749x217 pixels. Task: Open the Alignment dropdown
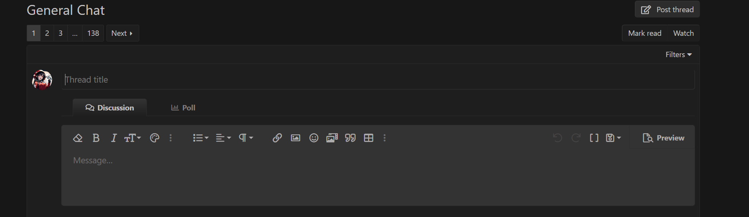(x=223, y=138)
